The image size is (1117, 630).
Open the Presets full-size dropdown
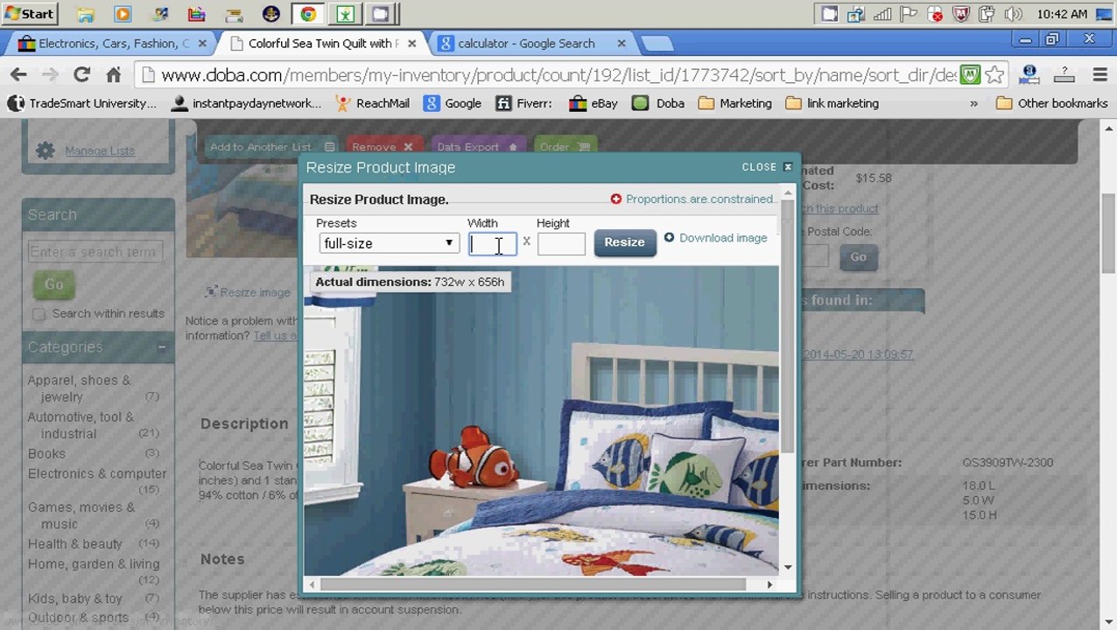coord(389,243)
